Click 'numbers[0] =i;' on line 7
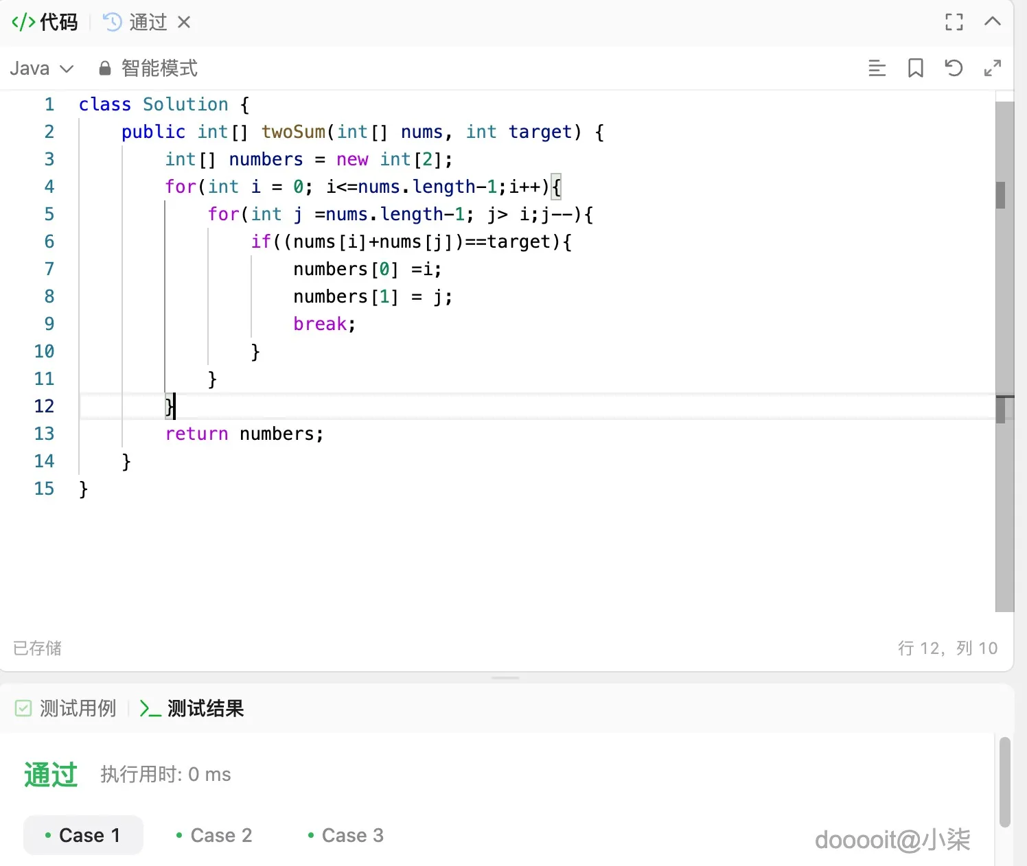 [x=367, y=269]
